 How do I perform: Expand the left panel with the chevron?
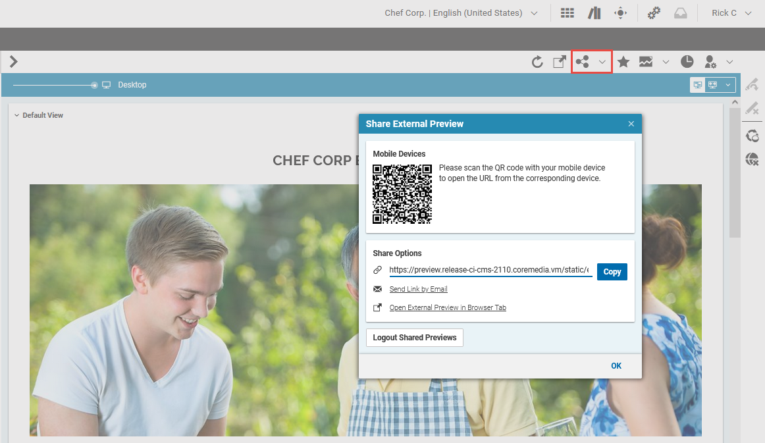[x=13, y=62]
